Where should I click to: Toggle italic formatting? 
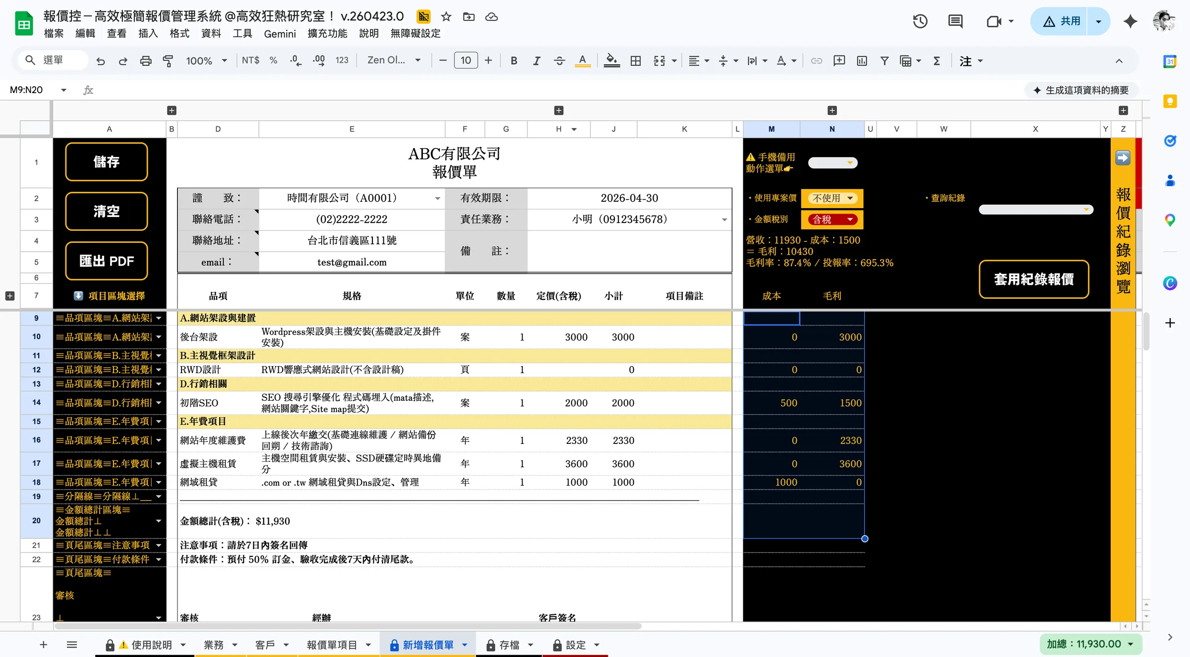tap(536, 60)
